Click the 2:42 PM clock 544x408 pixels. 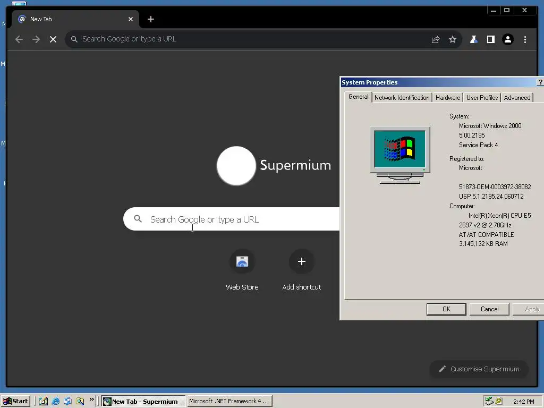tap(523, 402)
